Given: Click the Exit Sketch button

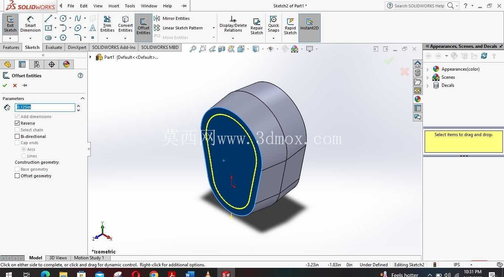Looking at the screenshot, I should [x=10, y=24].
